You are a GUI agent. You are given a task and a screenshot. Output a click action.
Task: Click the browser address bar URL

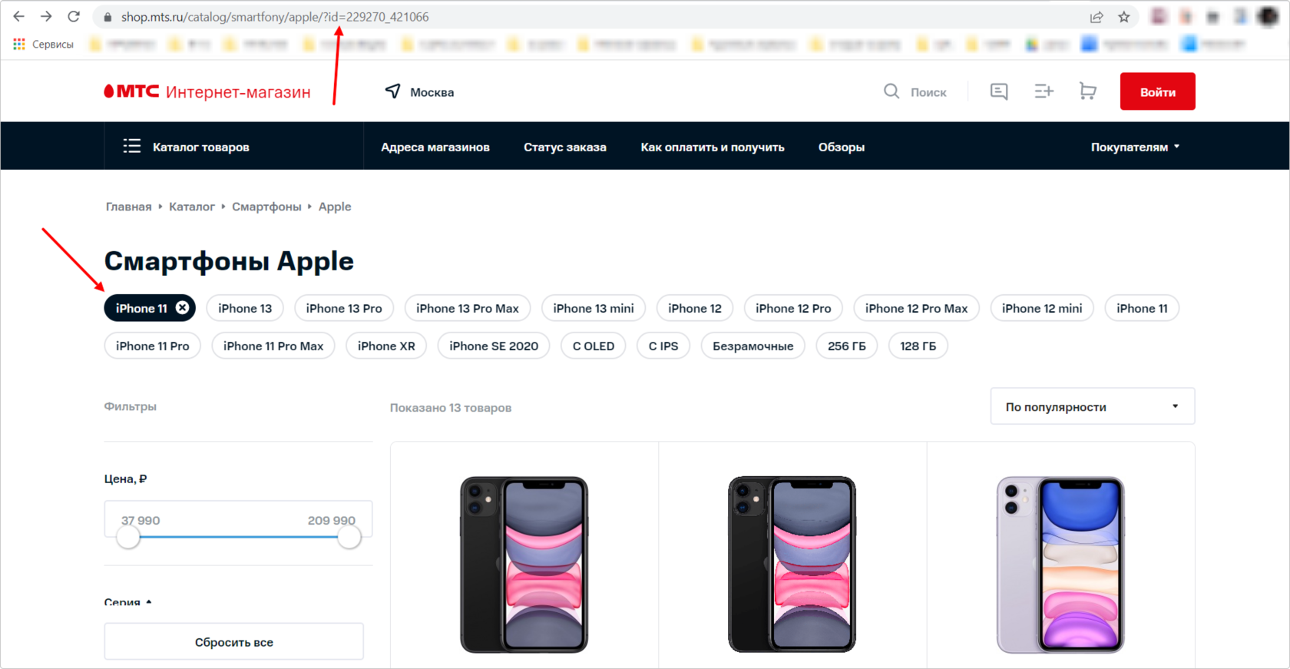coord(275,17)
